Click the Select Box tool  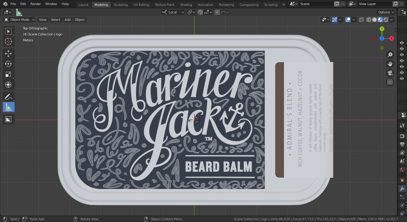point(8,31)
